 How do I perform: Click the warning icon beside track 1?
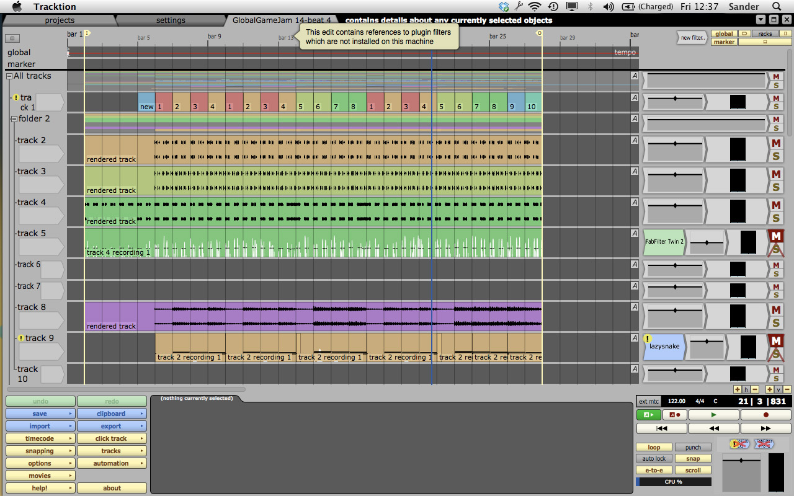coord(16,97)
